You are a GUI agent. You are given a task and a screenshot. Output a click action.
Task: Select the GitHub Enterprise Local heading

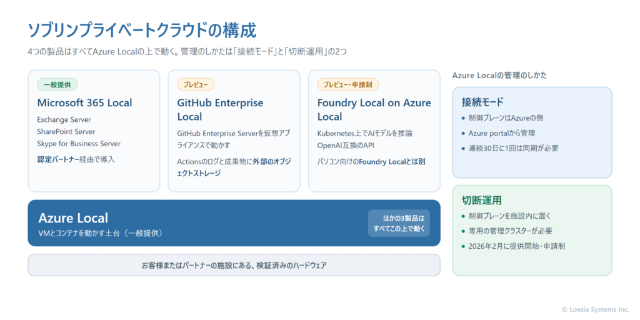tap(220, 110)
